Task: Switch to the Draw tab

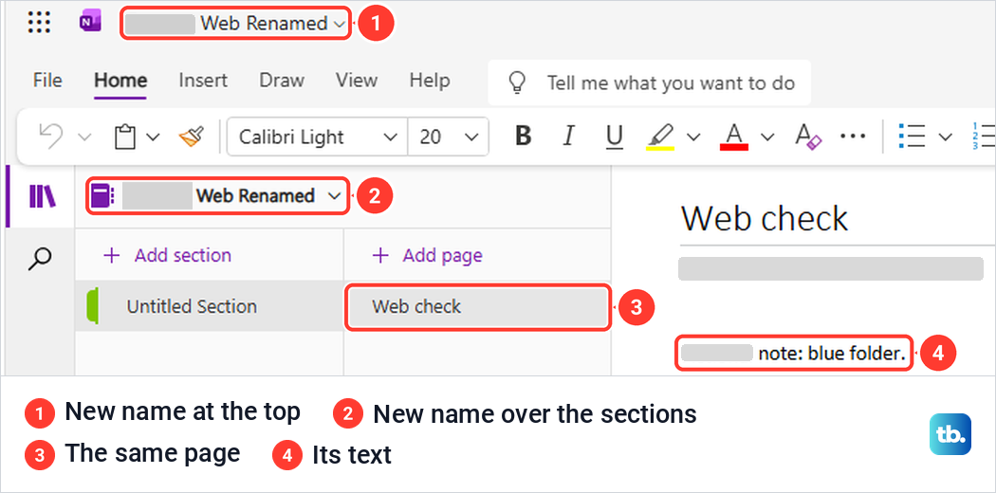Action: point(282,81)
